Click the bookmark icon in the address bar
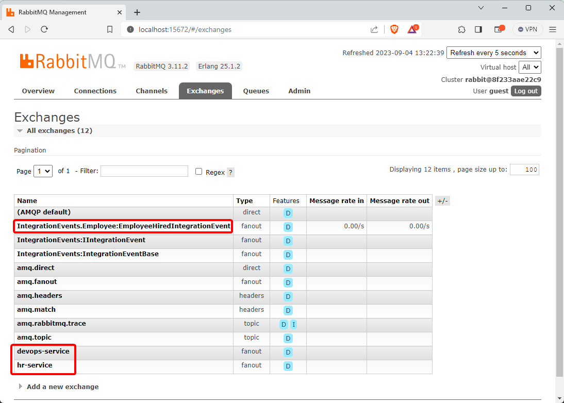The image size is (564, 403). [110, 29]
